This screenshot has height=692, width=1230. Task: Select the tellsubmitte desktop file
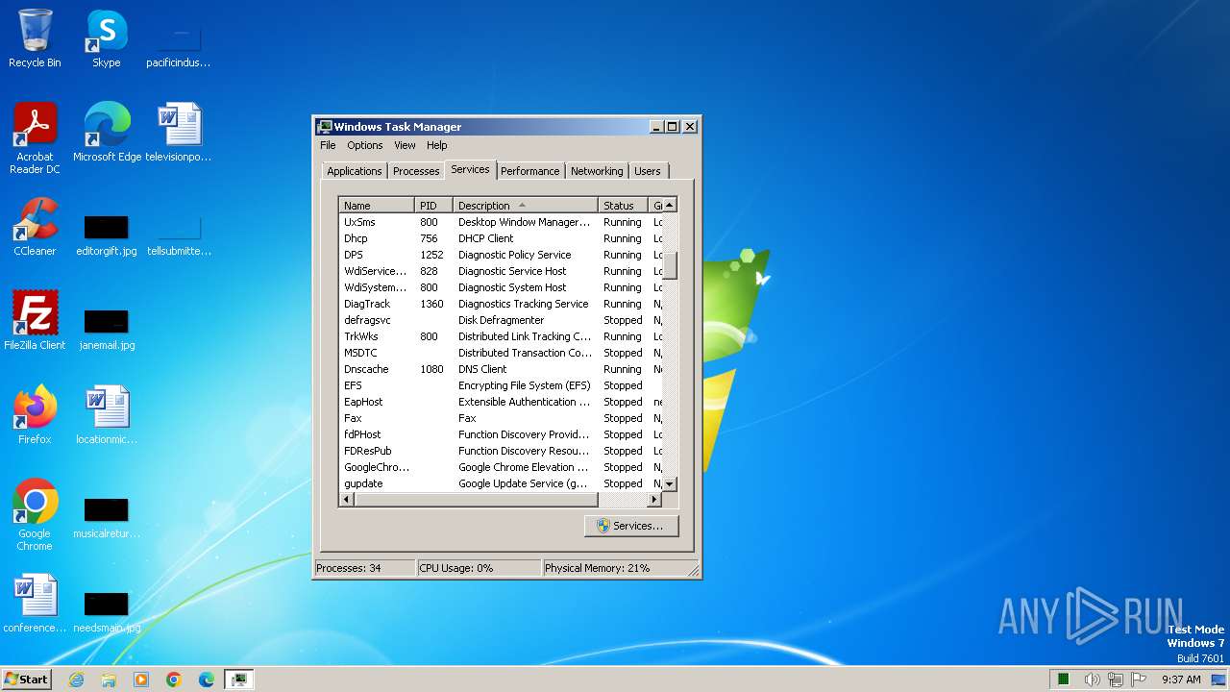tap(179, 235)
